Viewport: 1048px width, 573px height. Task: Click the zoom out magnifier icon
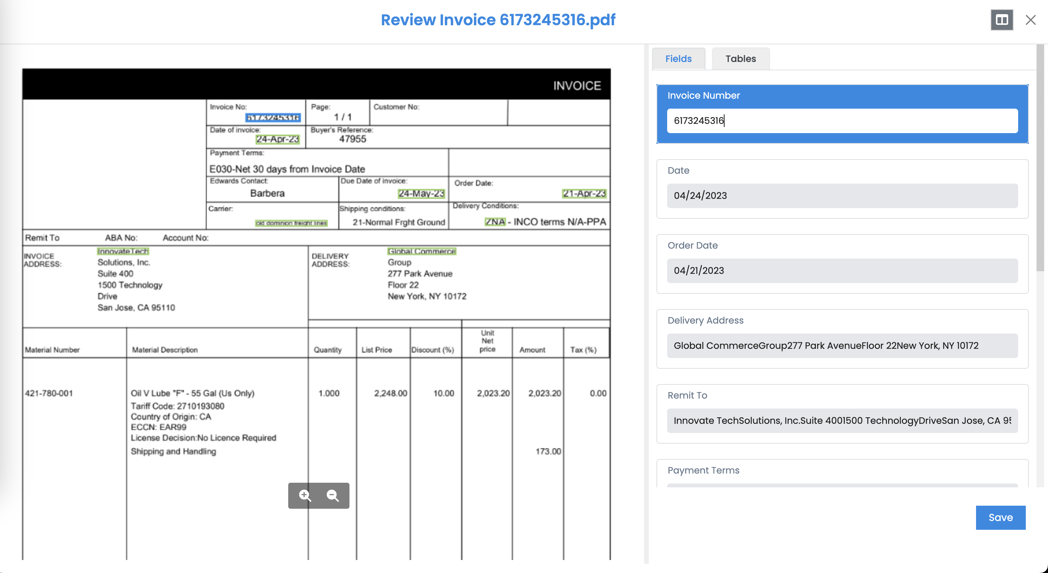coord(333,495)
